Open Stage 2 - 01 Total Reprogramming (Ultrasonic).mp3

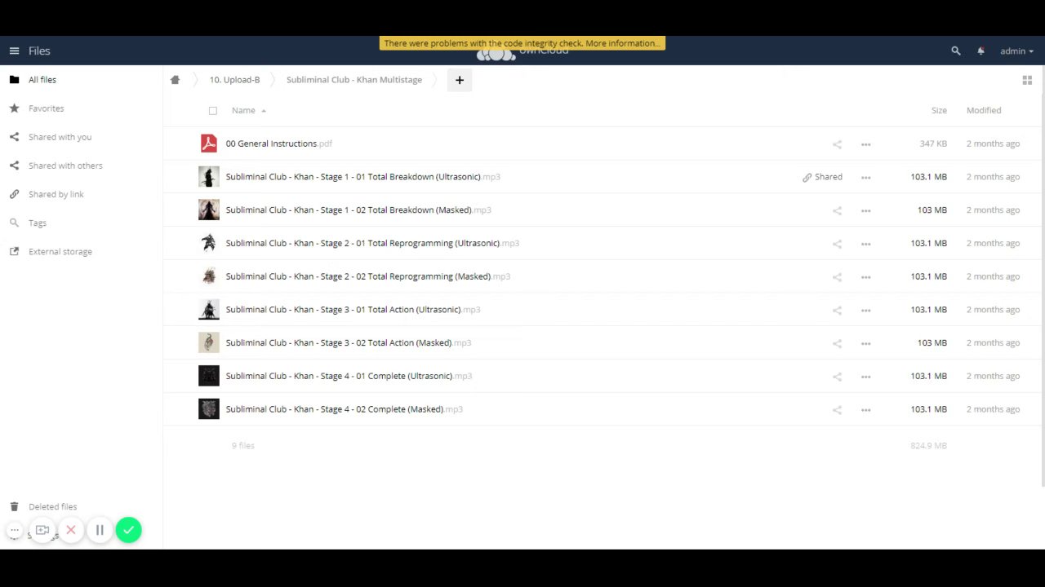pos(372,243)
